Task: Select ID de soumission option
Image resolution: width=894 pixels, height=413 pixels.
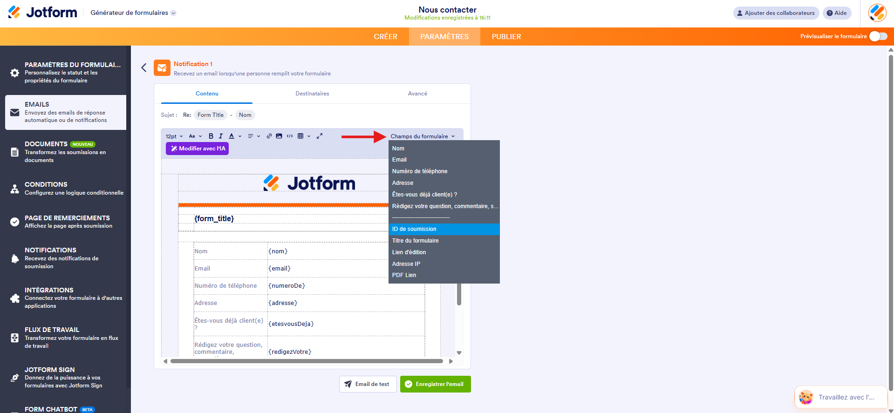Action: (x=444, y=229)
